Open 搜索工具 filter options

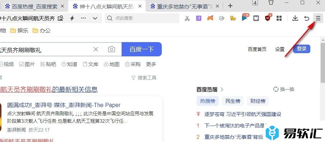[x=144, y=78]
